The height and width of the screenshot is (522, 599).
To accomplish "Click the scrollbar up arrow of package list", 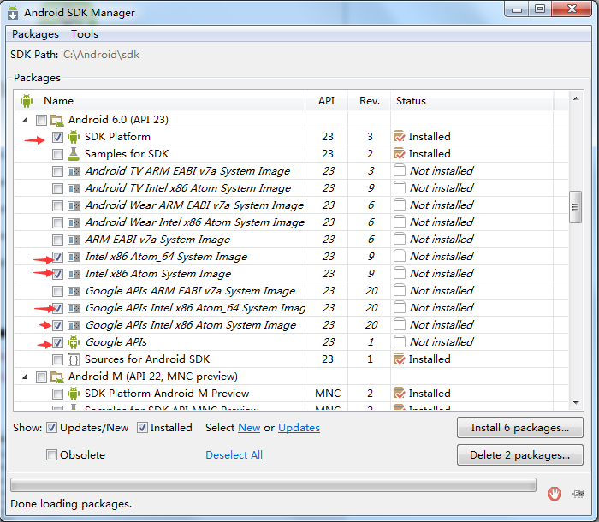I will [576, 99].
